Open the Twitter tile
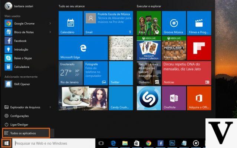Screen dimensions: 237x148 pyautogui.click(x=121, y=73)
